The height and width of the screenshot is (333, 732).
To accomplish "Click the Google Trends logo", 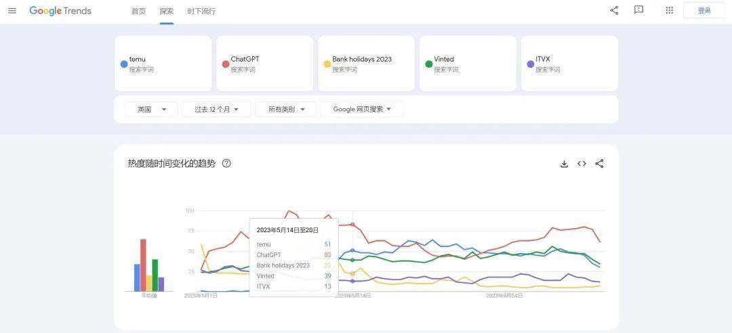I will [60, 11].
